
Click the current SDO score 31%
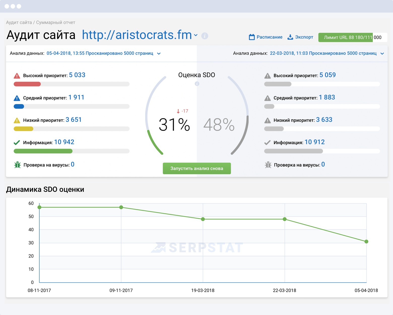click(174, 125)
